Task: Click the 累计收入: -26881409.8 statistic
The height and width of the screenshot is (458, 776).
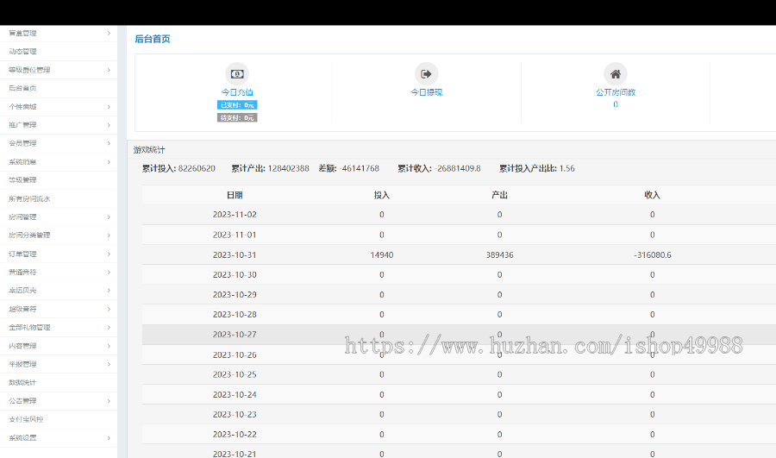Action: click(439, 168)
